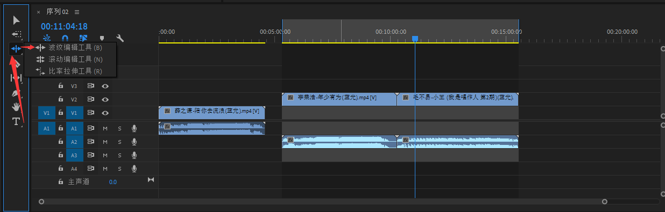Select 毛不易-小王 clip on V2
This screenshot has width=665, height=212.
(x=458, y=99)
